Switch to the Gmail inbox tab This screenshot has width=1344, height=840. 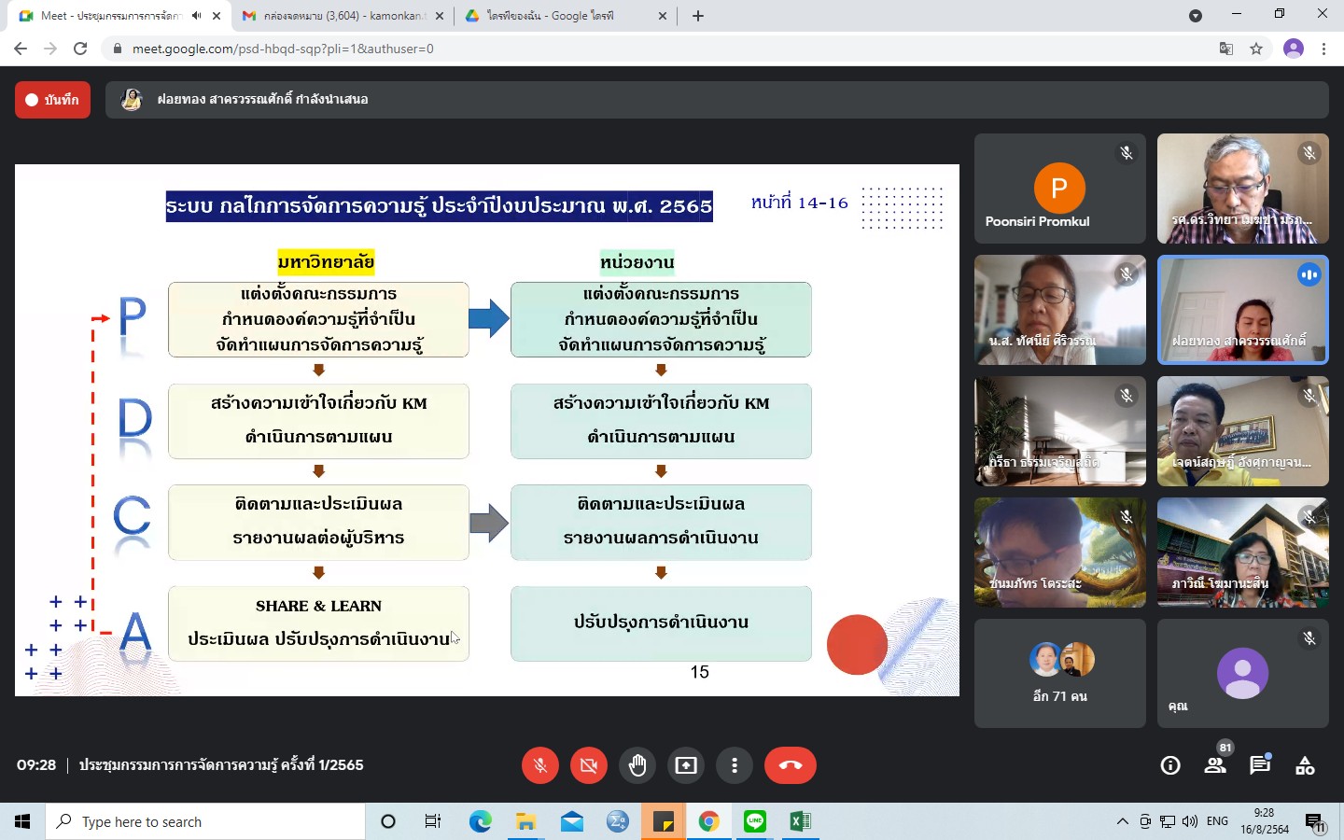pos(341,16)
